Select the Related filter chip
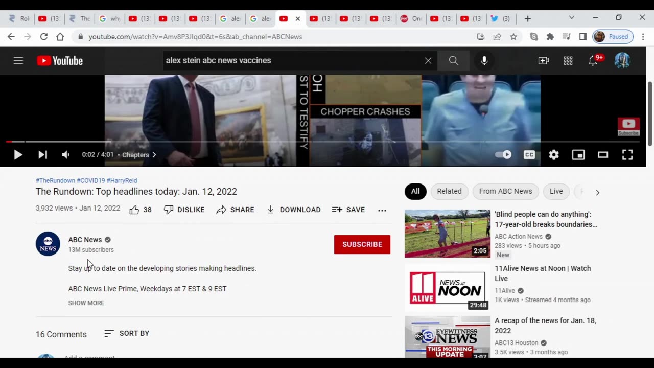Viewport: 654px width, 368px height. 450,191
